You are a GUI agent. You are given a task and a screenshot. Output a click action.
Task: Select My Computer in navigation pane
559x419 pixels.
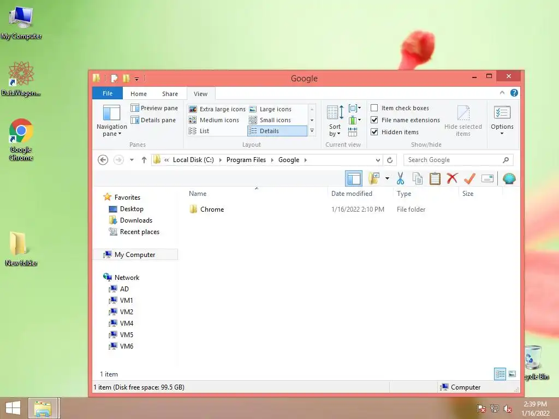pos(135,254)
